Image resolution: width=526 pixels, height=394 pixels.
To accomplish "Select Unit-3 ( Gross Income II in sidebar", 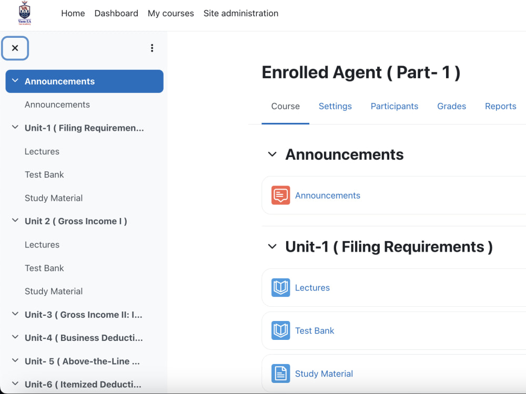I will [84, 315].
